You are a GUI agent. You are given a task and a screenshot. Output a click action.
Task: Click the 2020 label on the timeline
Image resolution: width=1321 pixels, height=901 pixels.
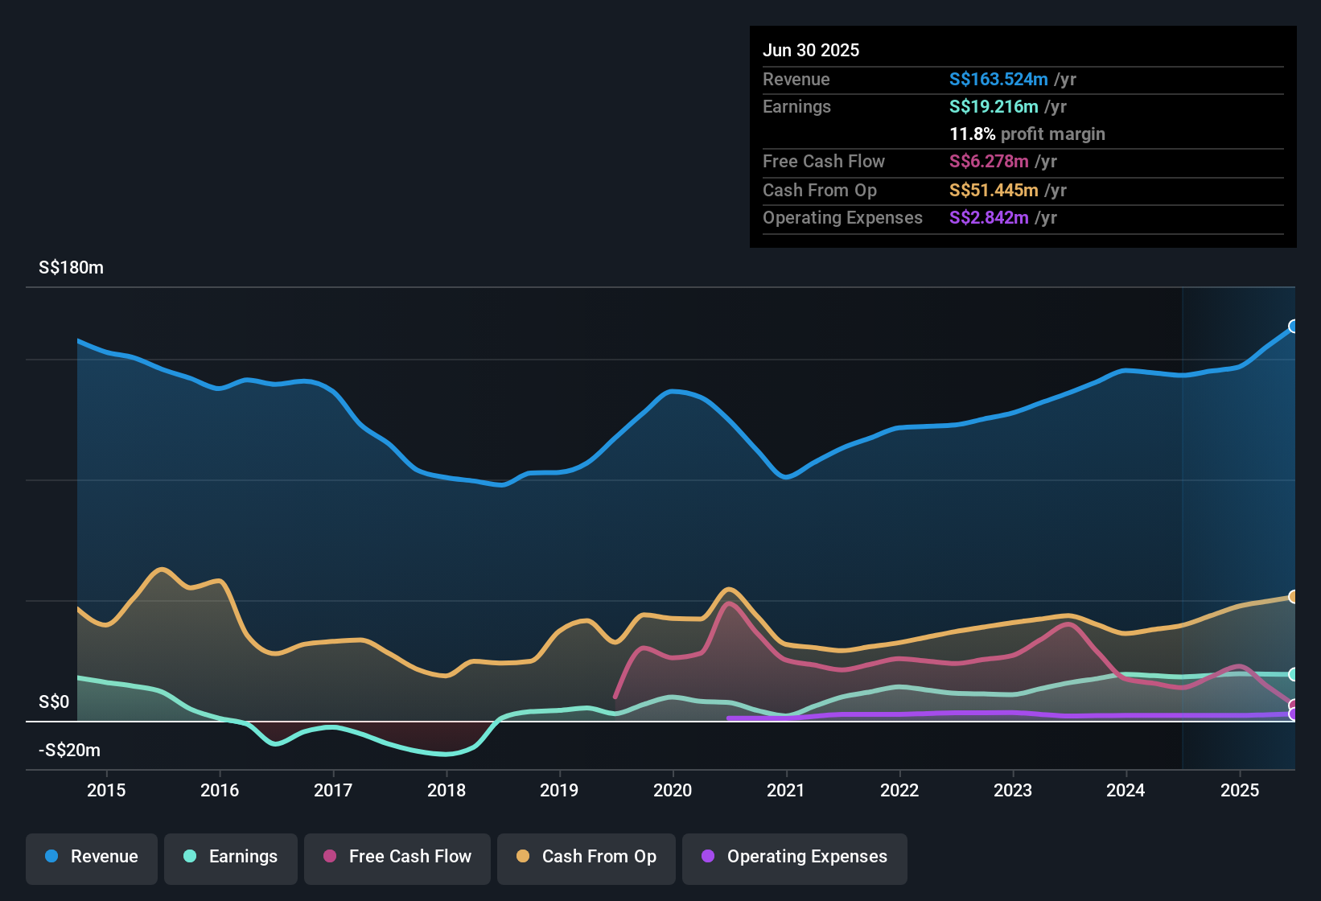(673, 790)
